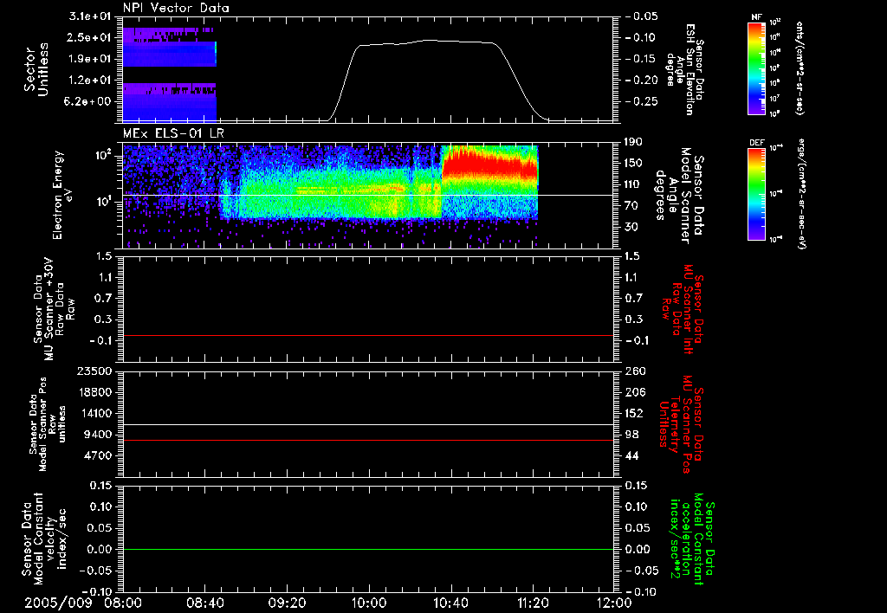Click the lower NPI sector data band

(x=169, y=102)
